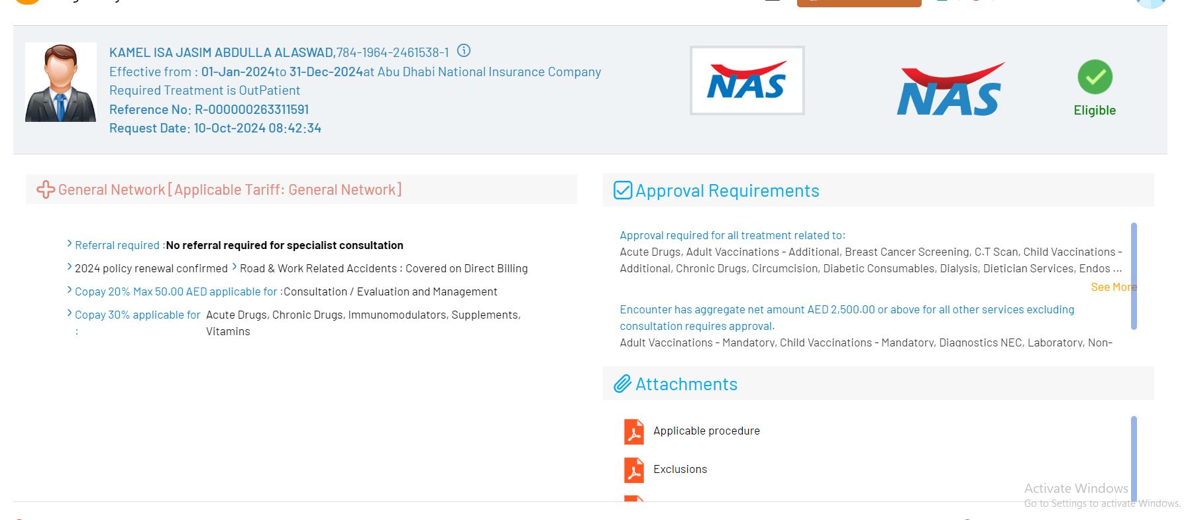Screen dimensions: 1190x520
Task: Click No referral required for specialist consultation
Action: point(284,245)
